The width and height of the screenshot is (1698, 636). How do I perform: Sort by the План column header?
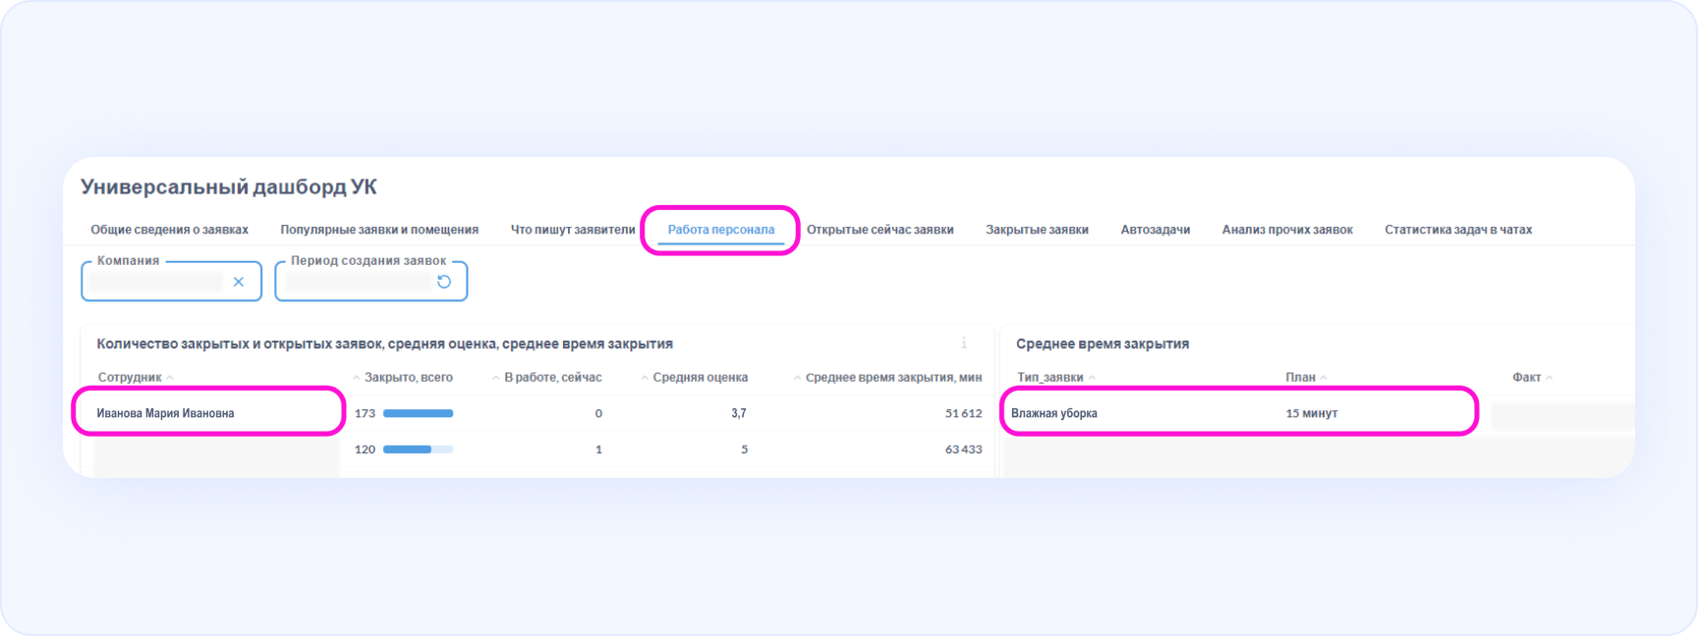coord(1300,378)
